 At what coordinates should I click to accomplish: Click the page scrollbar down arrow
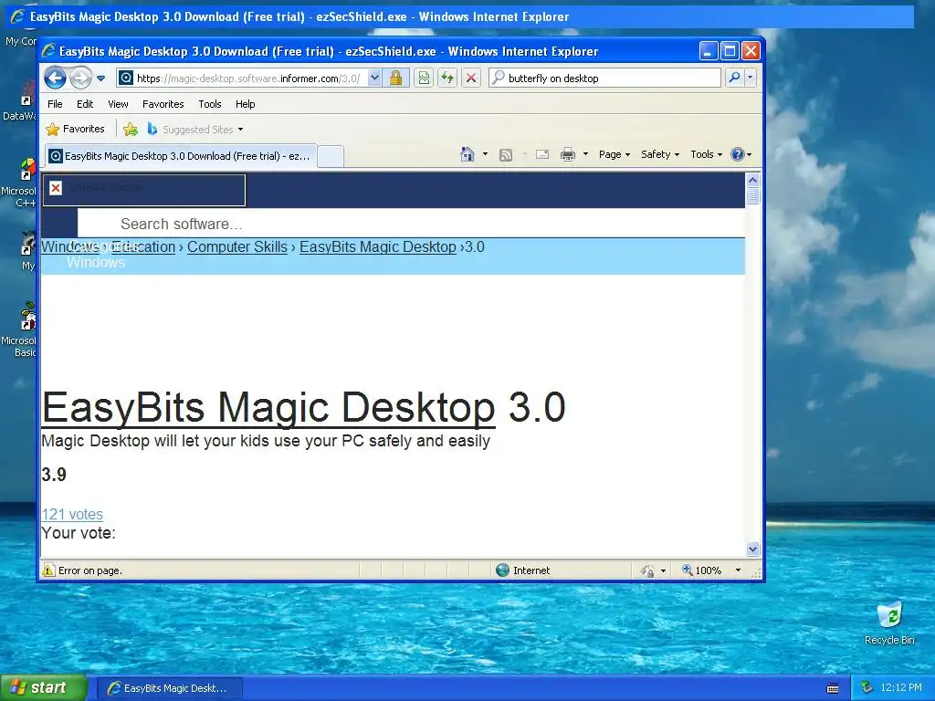pos(752,549)
